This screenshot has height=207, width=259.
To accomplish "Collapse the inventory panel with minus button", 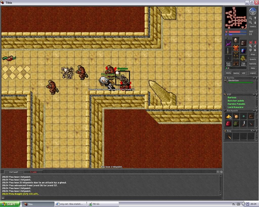I will point(226,38).
